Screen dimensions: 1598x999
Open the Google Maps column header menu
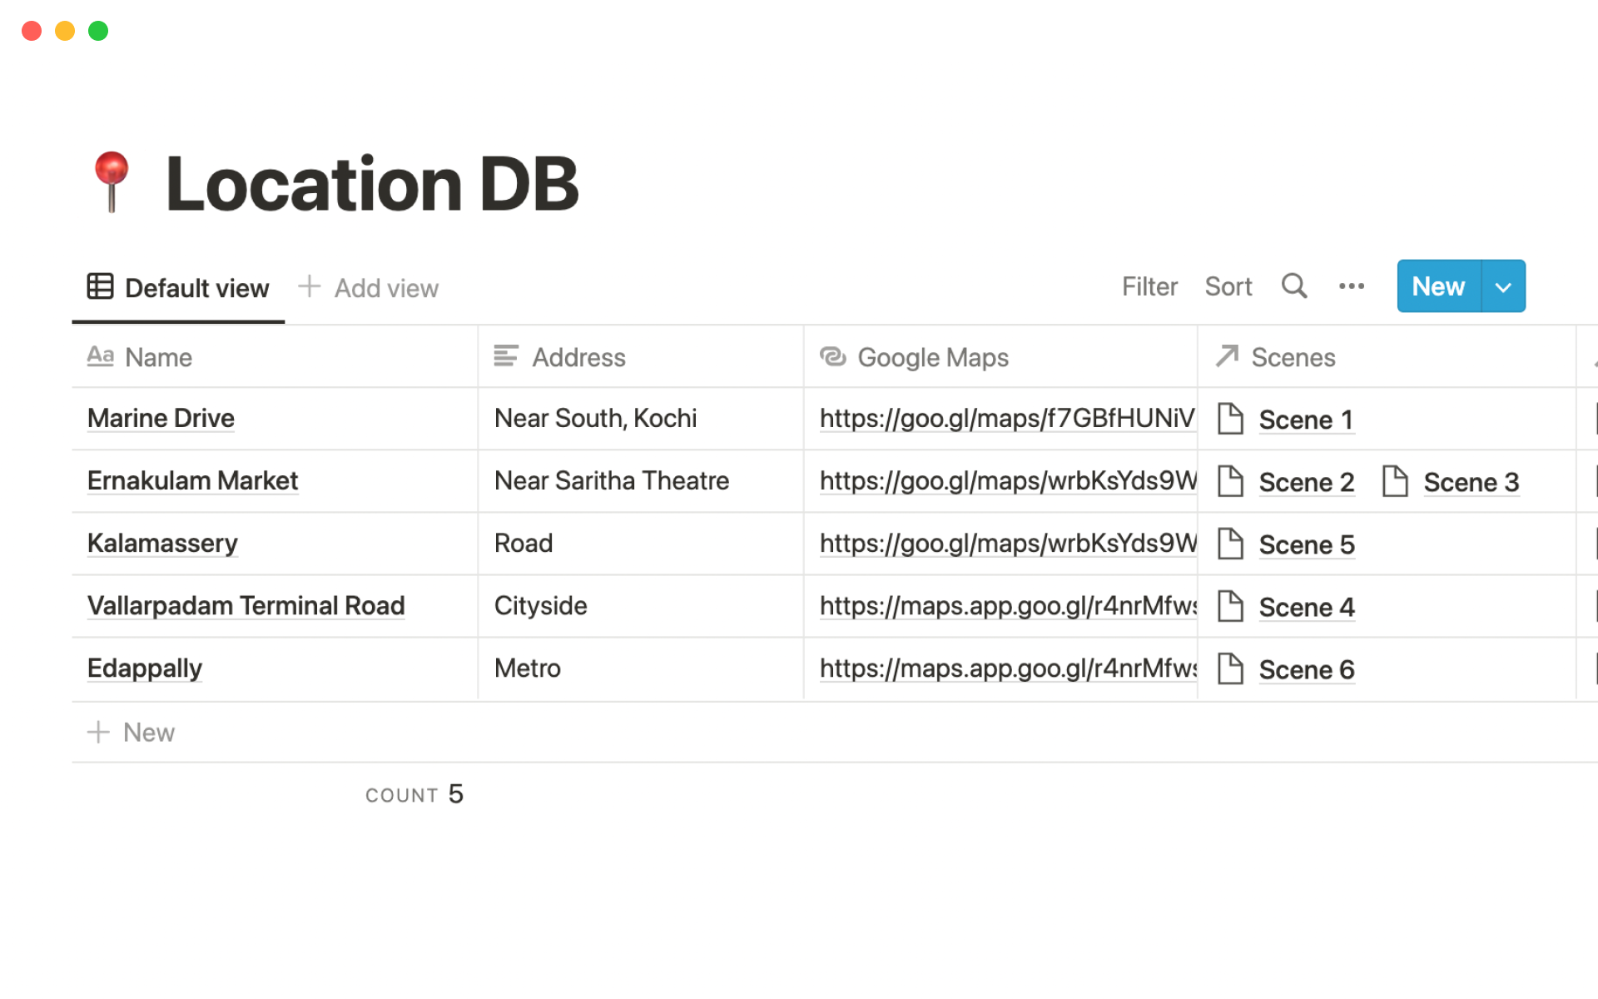click(x=932, y=357)
